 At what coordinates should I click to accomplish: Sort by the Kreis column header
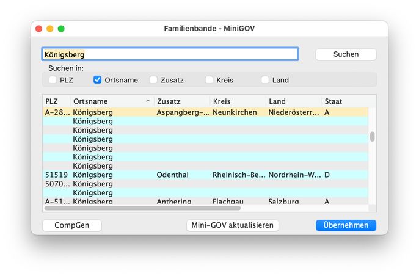237,101
